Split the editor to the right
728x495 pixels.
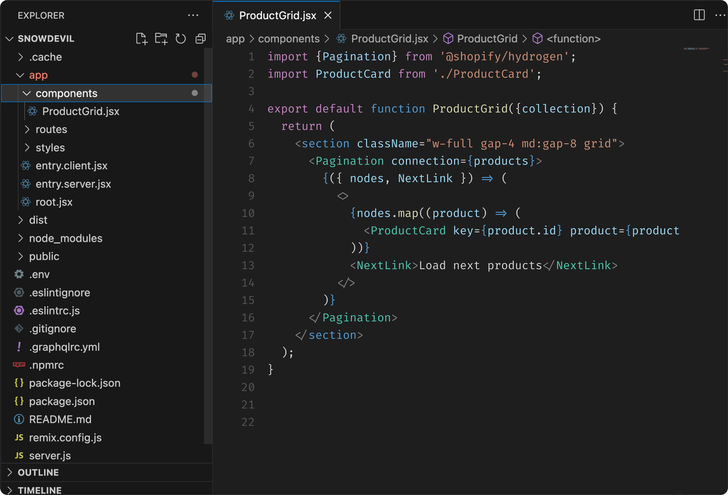(x=699, y=15)
